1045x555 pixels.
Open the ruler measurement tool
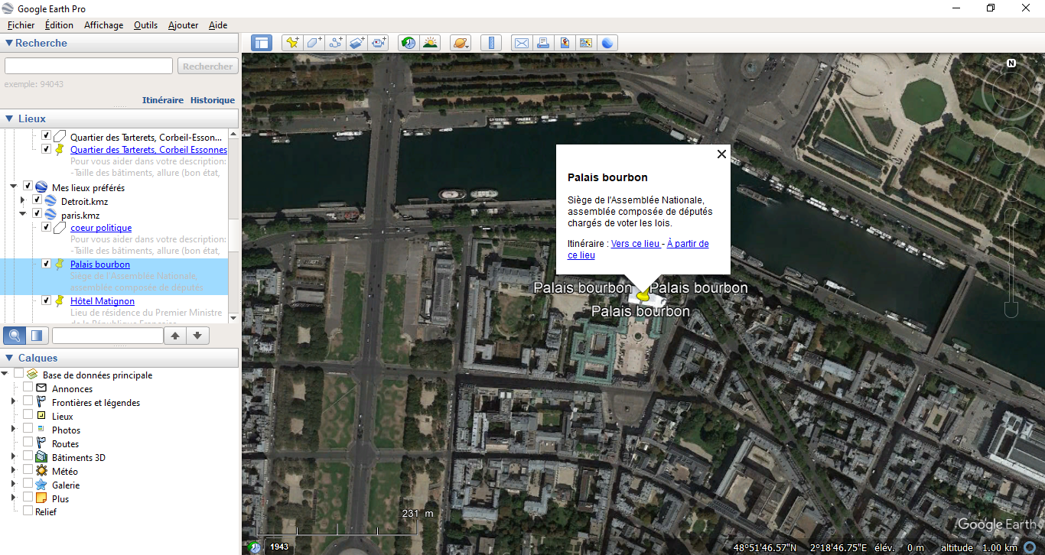[x=491, y=43]
